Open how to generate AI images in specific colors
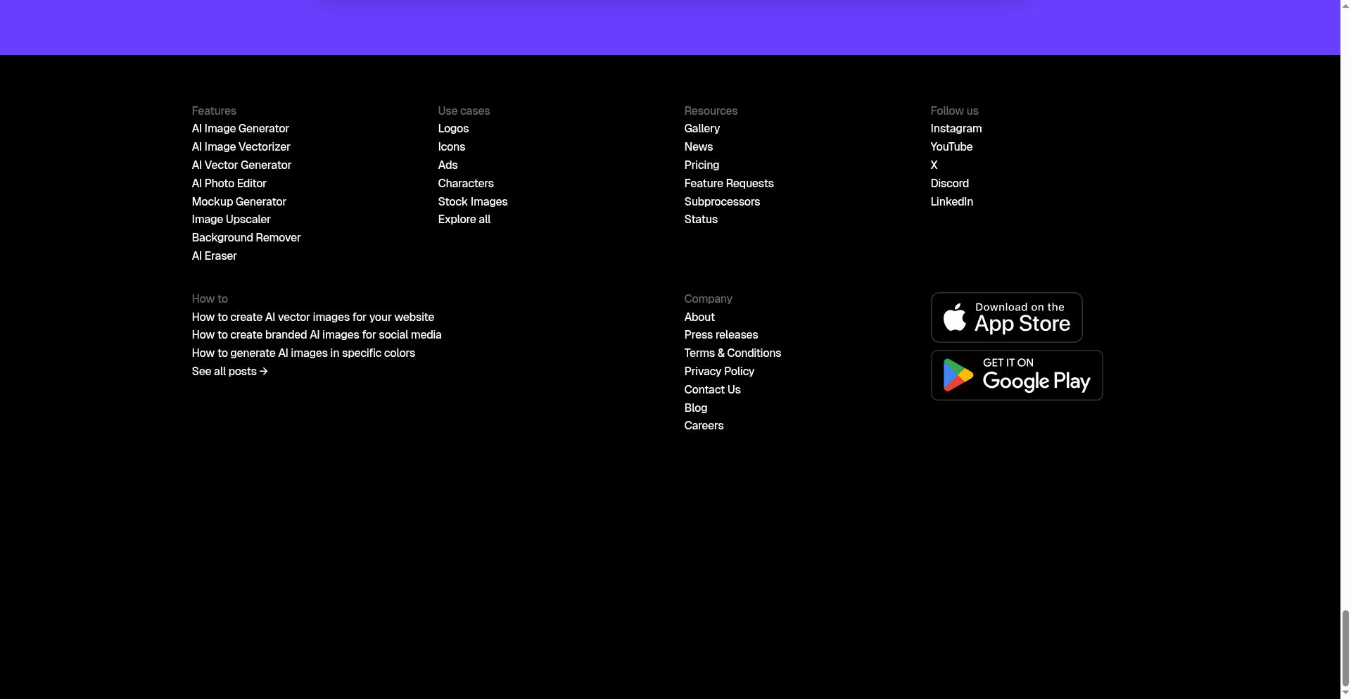Viewport: 1351px width, 699px height. click(303, 353)
